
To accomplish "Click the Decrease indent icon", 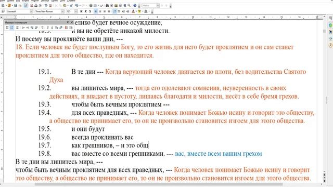I will click(123, 11).
